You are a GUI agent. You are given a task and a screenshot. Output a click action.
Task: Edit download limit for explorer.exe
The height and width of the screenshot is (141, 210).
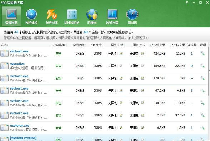pos(121,128)
